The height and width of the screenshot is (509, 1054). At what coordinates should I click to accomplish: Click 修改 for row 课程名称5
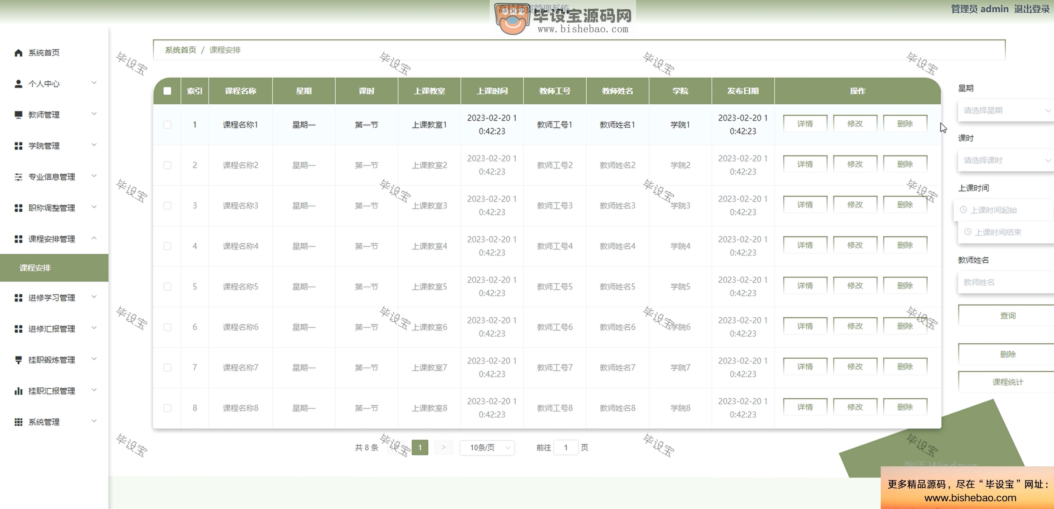pyautogui.click(x=855, y=286)
